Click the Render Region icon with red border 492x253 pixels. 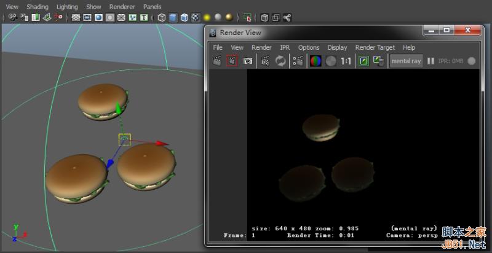pyautogui.click(x=232, y=61)
